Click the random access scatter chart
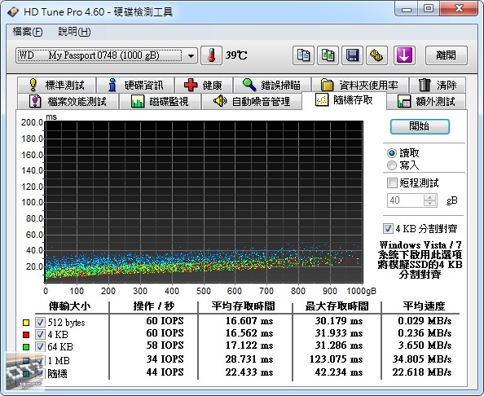Image resolution: width=484 pixels, height=396 pixels. coord(204,202)
